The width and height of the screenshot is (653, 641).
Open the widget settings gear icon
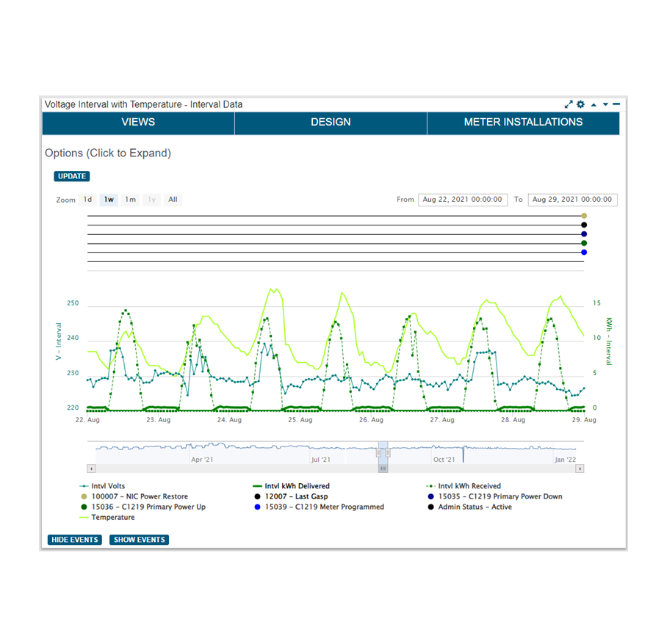coord(580,105)
